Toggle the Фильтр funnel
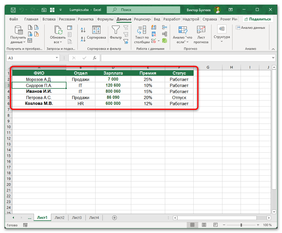 (x=116, y=33)
